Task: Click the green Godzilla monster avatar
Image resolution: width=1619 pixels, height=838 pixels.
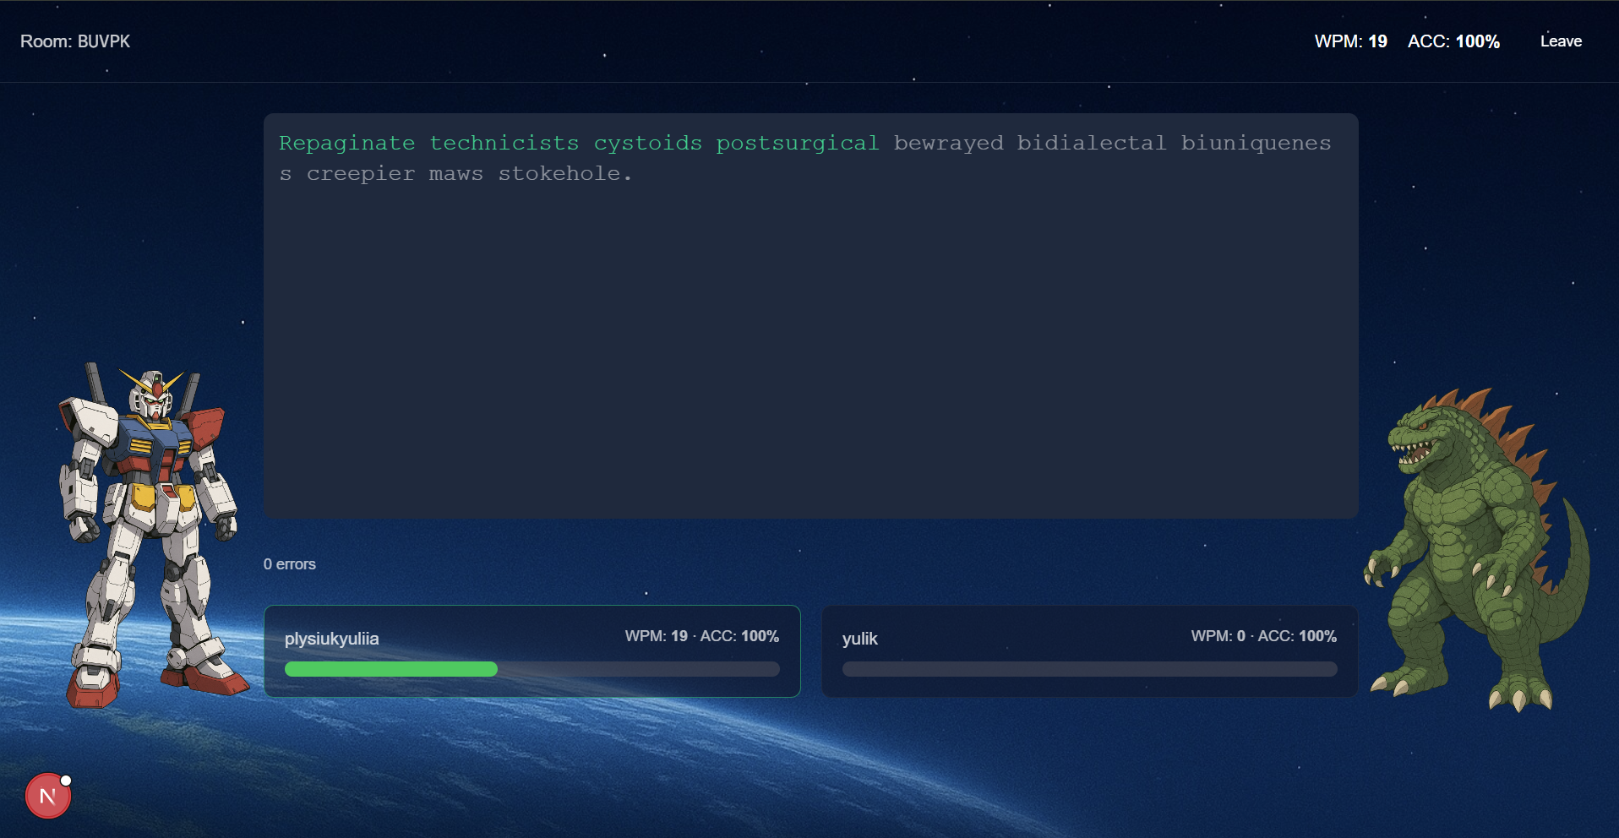Action: click(x=1477, y=550)
